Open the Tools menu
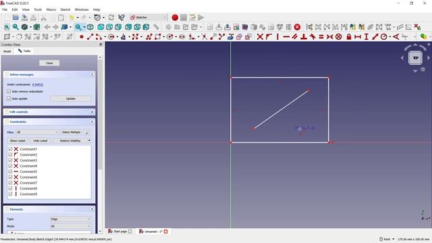This screenshot has width=432, height=243. (x=38, y=9)
